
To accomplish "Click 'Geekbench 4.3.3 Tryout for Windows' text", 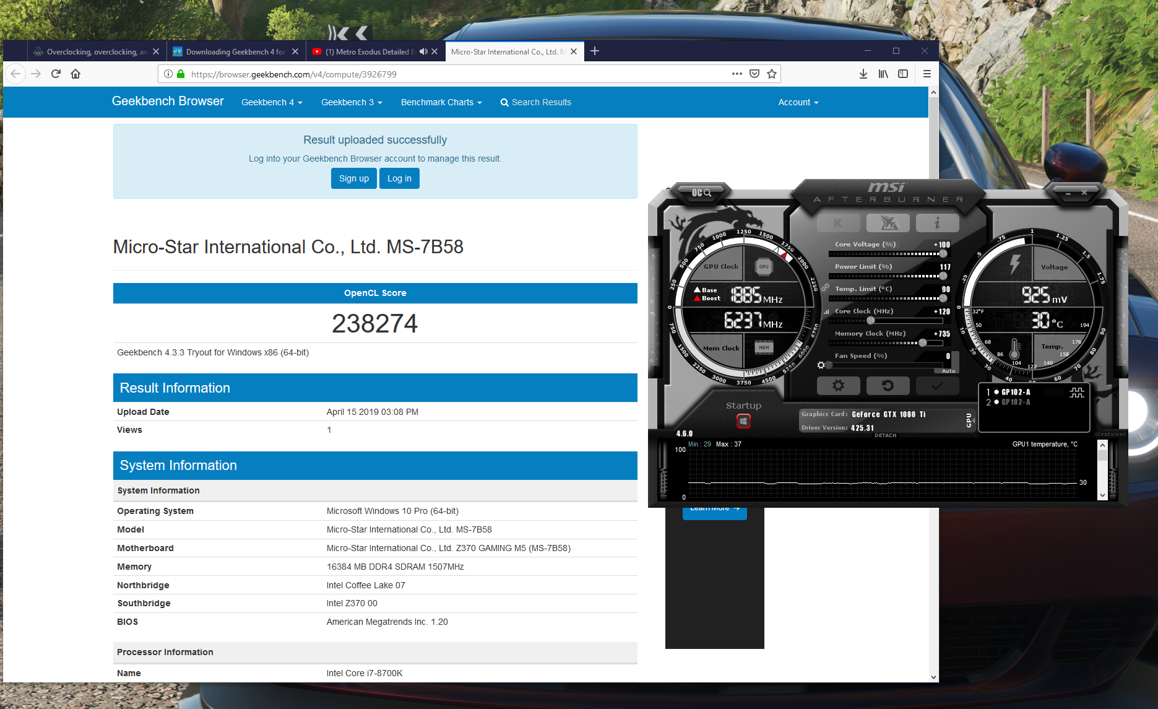I will click(x=213, y=352).
